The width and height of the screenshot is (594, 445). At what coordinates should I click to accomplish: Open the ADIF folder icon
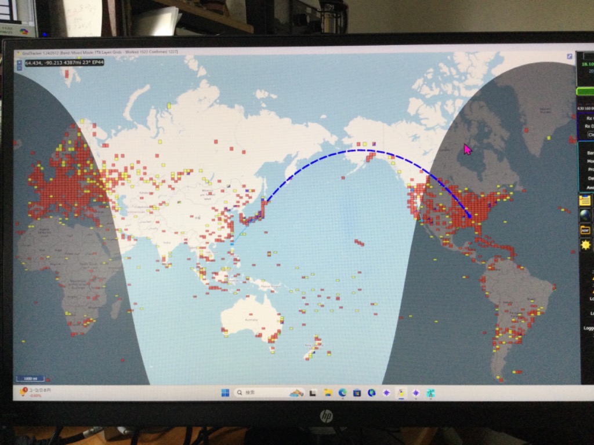click(585, 229)
